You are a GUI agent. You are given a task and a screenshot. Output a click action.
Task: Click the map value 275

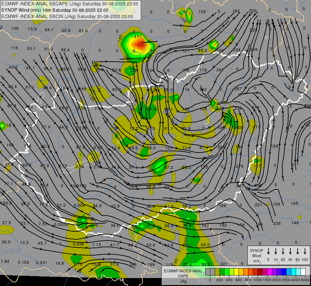point(240,166)
